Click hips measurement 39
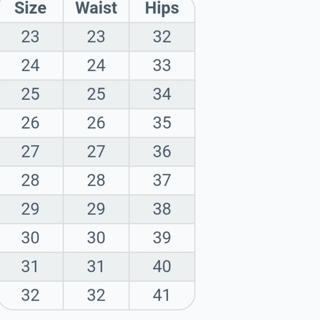 pyautogui.click(x=162, y=238)
